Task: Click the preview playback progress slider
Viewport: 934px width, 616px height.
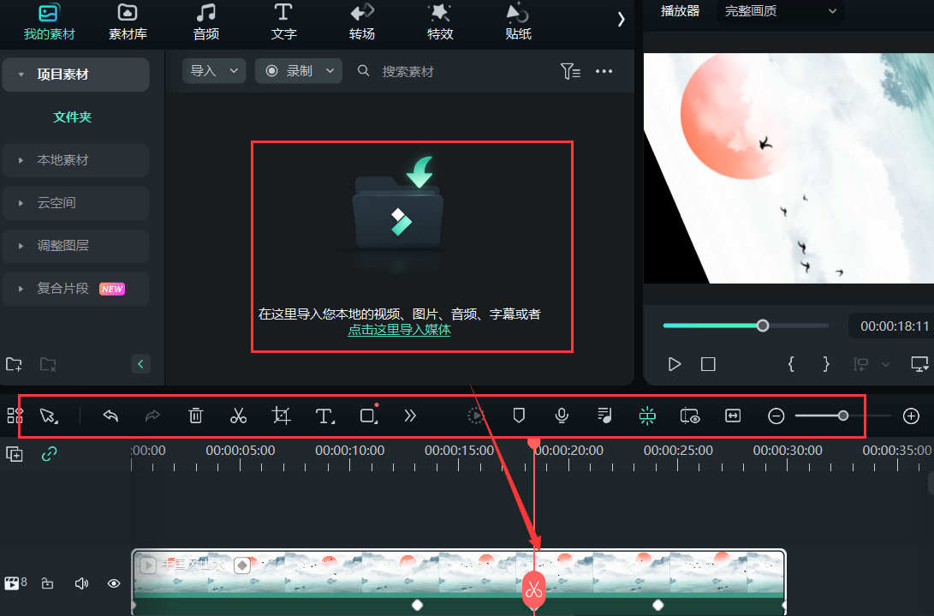Action: click(x=762, y=326)
